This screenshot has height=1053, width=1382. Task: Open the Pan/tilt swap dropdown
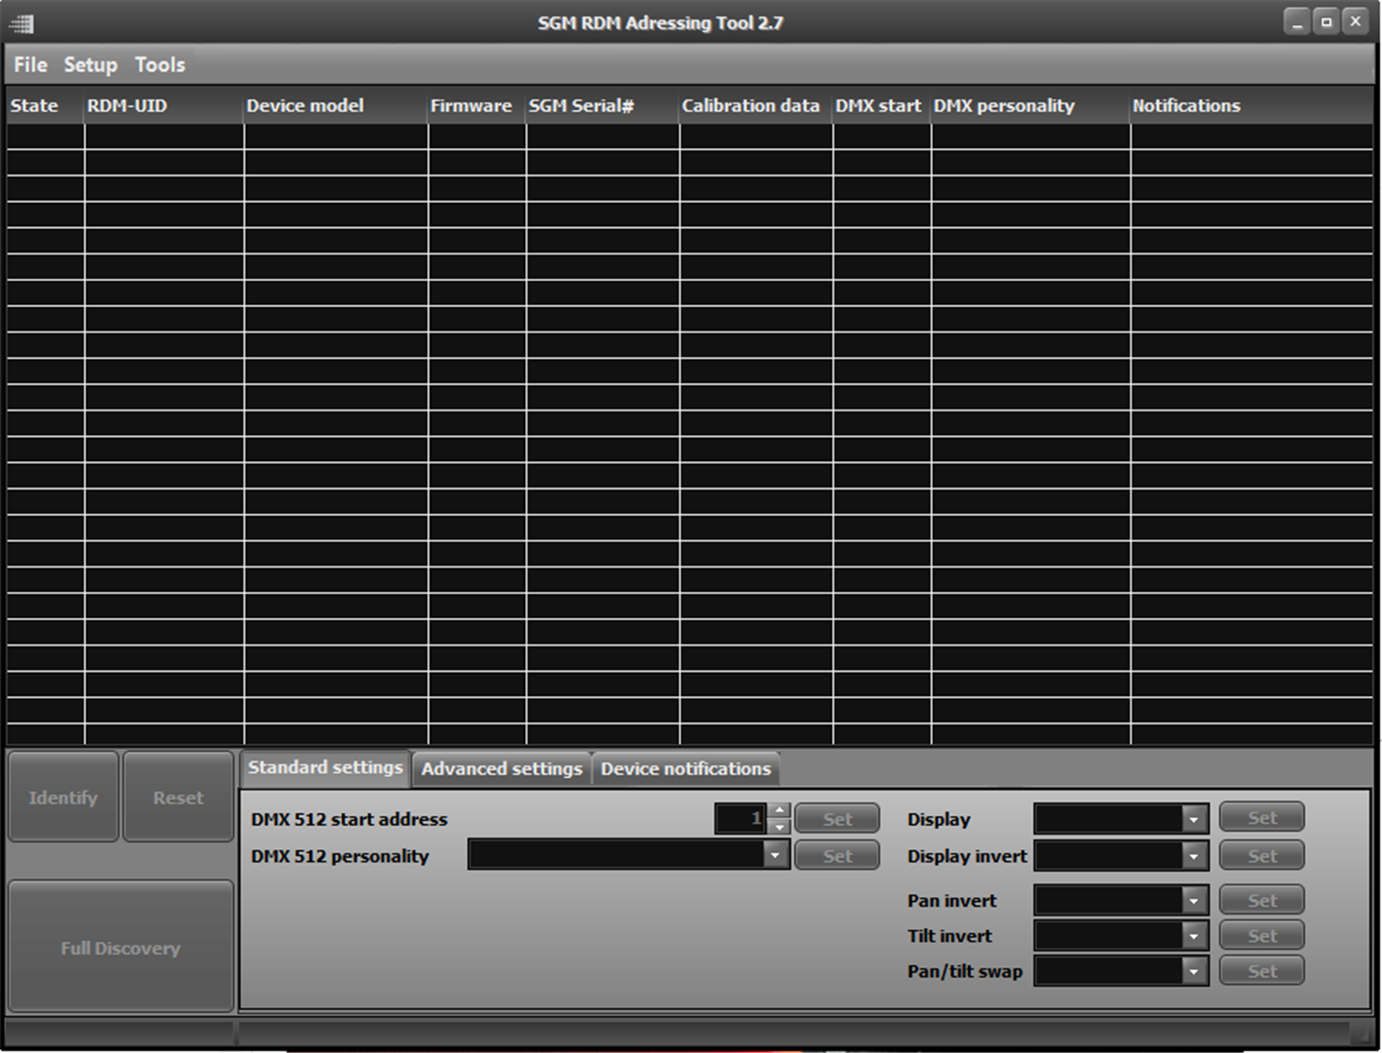coord(1194,970)
